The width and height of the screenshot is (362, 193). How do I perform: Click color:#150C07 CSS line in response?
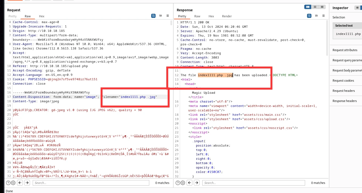209,172
